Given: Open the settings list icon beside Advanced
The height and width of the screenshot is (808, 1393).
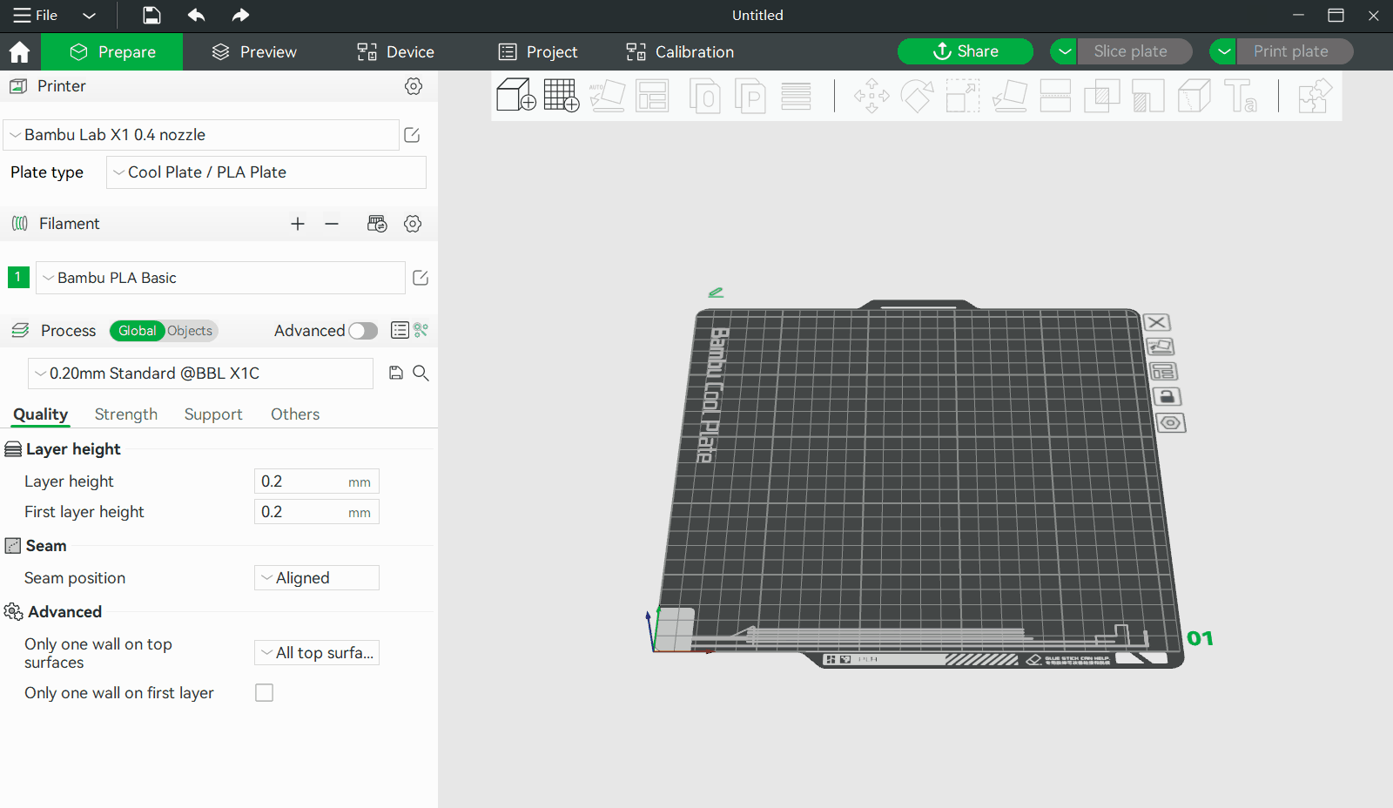Looking at the screenshot, I should [x=400, y=330].
